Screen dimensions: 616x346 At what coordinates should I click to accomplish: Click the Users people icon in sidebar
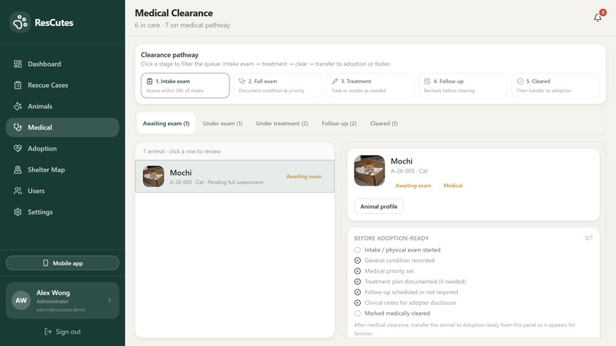18,191
